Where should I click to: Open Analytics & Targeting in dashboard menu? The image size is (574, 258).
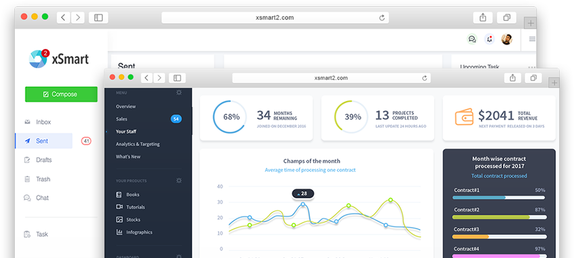[138, 144]
